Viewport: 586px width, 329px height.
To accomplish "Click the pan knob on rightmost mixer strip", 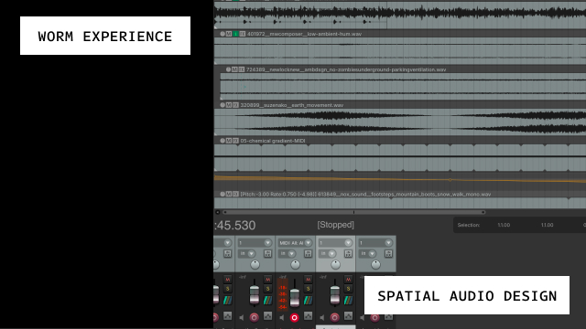I will (x=376, y=265).
